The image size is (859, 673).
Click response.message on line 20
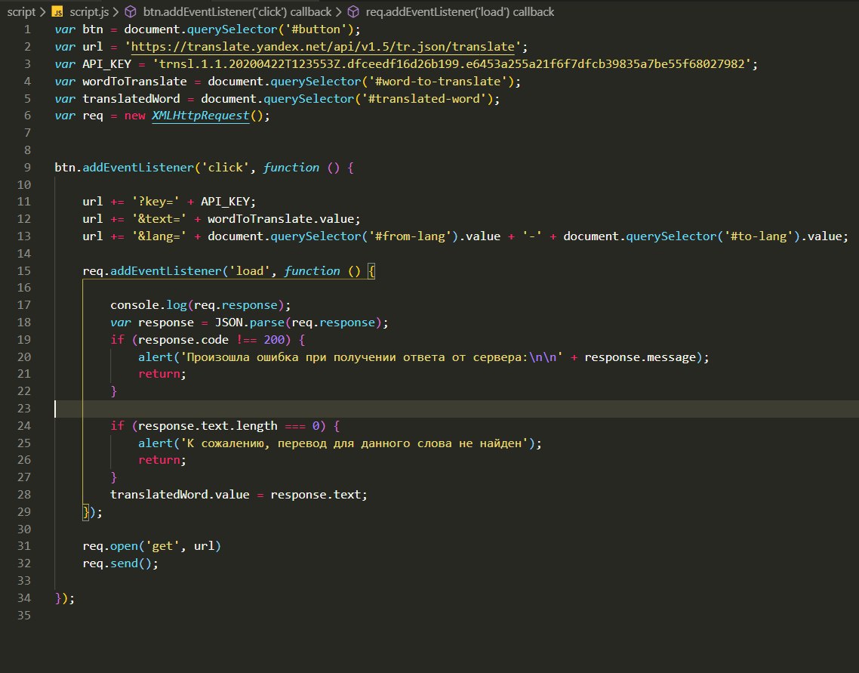640,357
